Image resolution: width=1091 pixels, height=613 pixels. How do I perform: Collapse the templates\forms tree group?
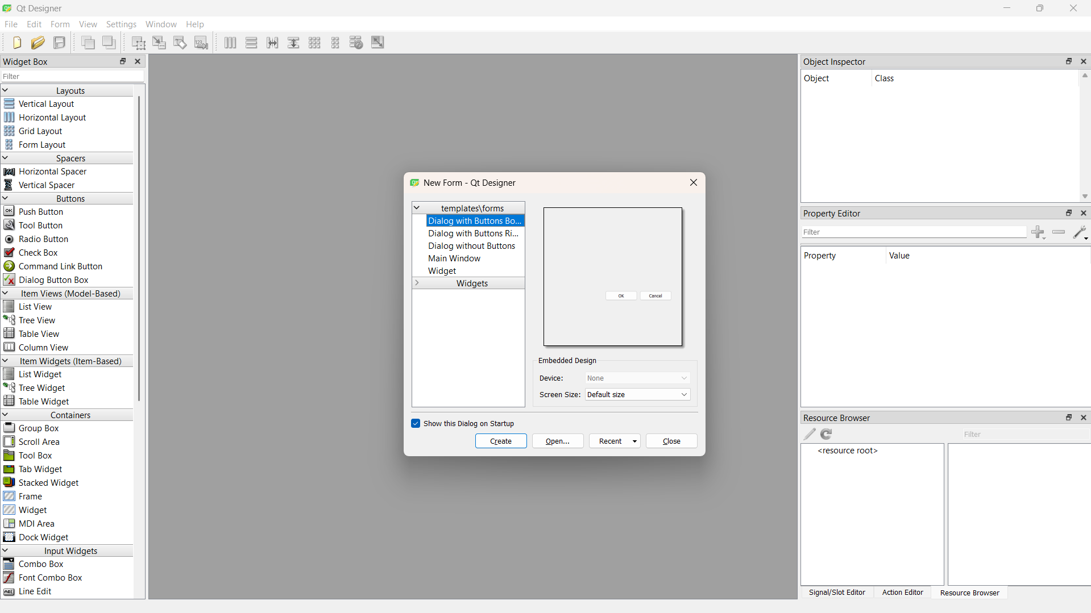click(x=417, y=208)
